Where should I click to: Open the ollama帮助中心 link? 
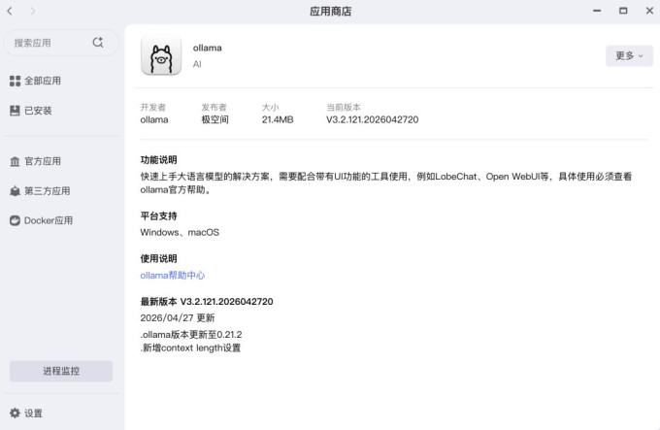[173, 276]
